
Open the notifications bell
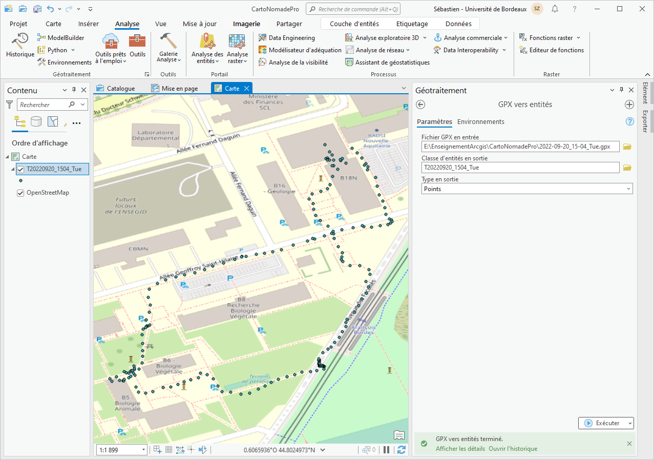(x=555, y=9)
